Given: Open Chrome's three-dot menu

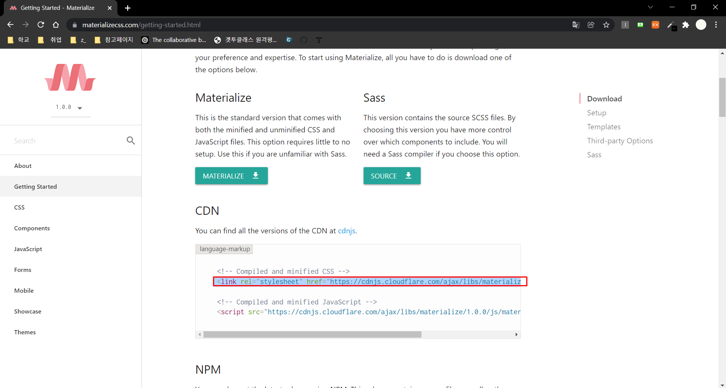Looking at the screenshot, I should 716,25.
